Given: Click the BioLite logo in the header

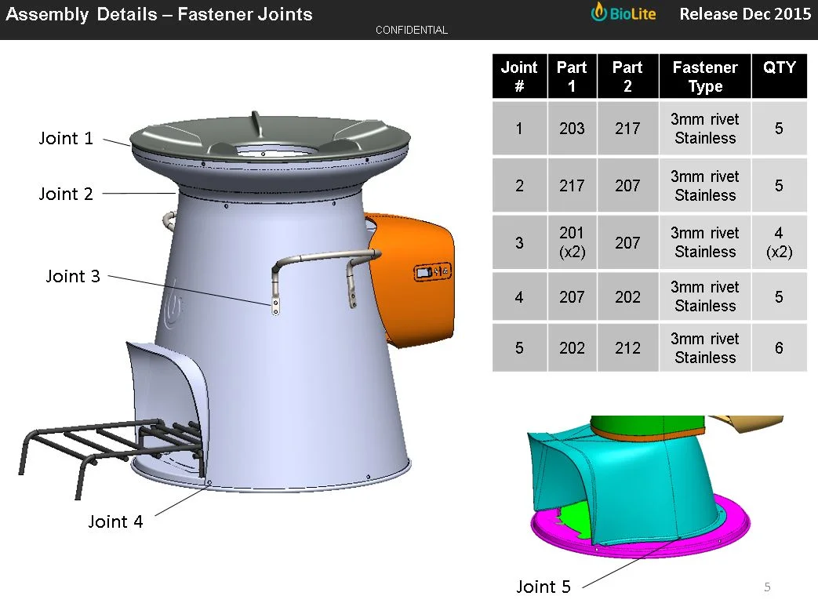Looking at the screenshot, I should pos(623,13).
